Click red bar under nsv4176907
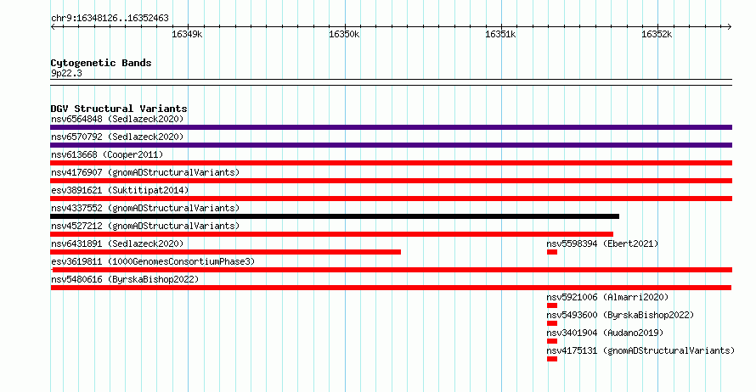 tap(391, 181)
